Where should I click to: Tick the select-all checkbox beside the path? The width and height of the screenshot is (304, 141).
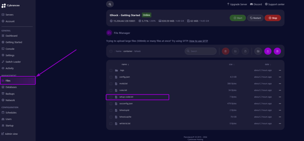pyautogui.click(x=111, y=51)
